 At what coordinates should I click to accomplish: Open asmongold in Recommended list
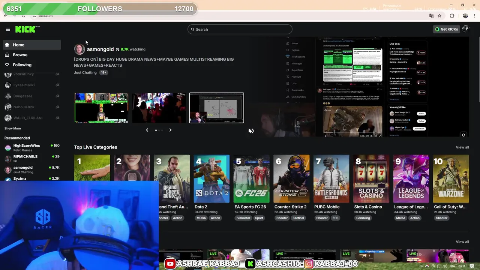point(32,169)
